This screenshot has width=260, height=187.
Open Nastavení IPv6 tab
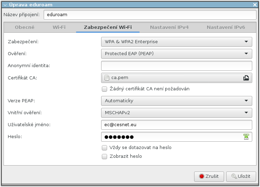click(226, 27)
